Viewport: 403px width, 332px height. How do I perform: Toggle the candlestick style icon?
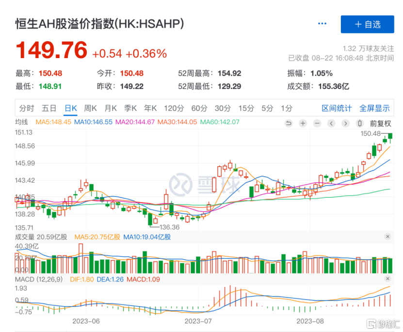360,124
